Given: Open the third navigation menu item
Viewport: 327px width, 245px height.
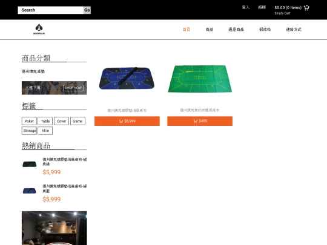Looking at the screenshot, I should (x=236, y=30).
